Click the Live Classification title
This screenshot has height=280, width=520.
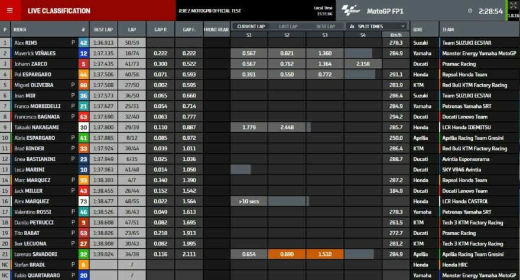coord(58,11)
